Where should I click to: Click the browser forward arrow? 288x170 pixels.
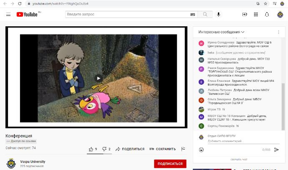(12, 3)
